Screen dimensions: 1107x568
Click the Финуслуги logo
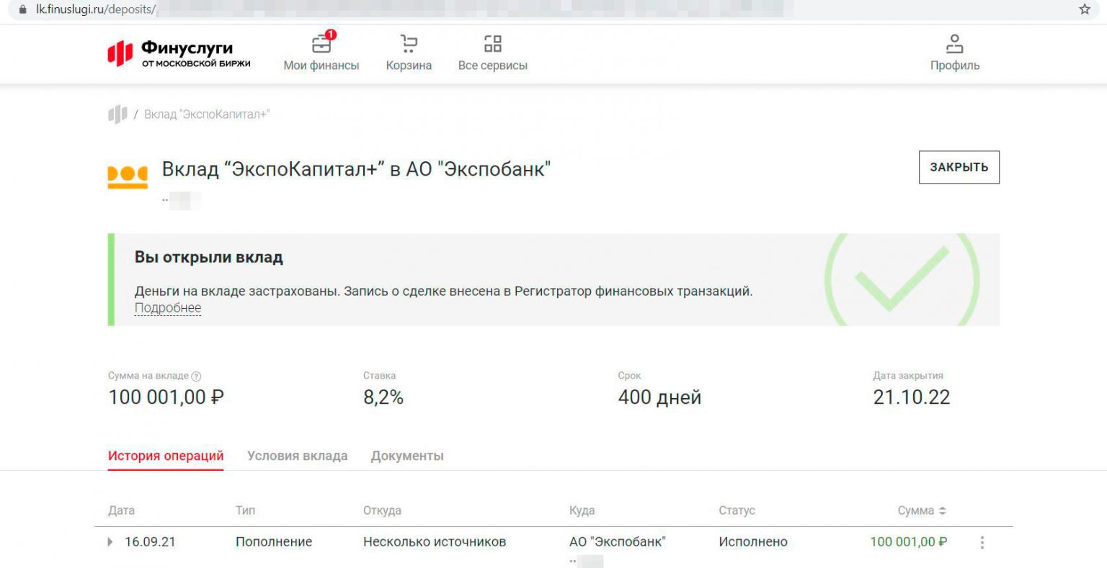point(179,53)
